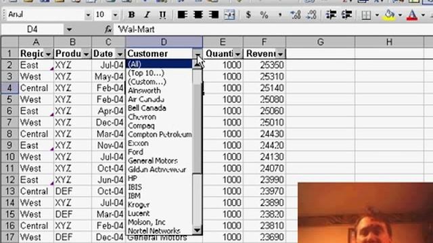This screenshot has width=433, height=243.
Task: Open the font name dropdown
Action: click(x=88, y=15)
